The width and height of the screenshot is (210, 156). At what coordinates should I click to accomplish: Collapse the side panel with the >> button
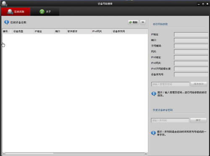coord(143,22)
